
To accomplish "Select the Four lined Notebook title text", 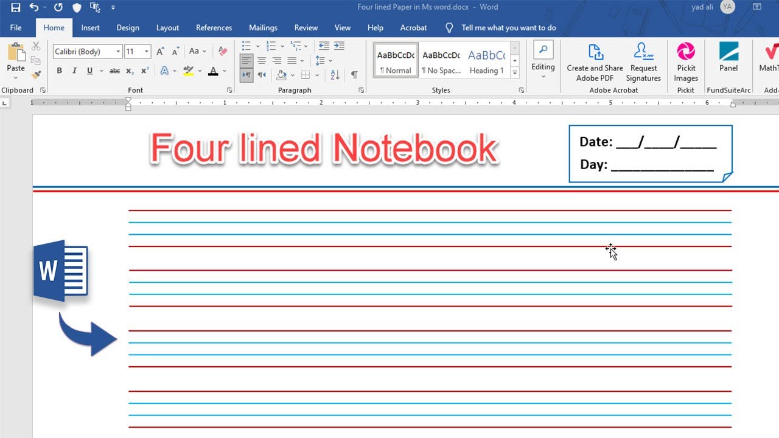I will (324, 149).
